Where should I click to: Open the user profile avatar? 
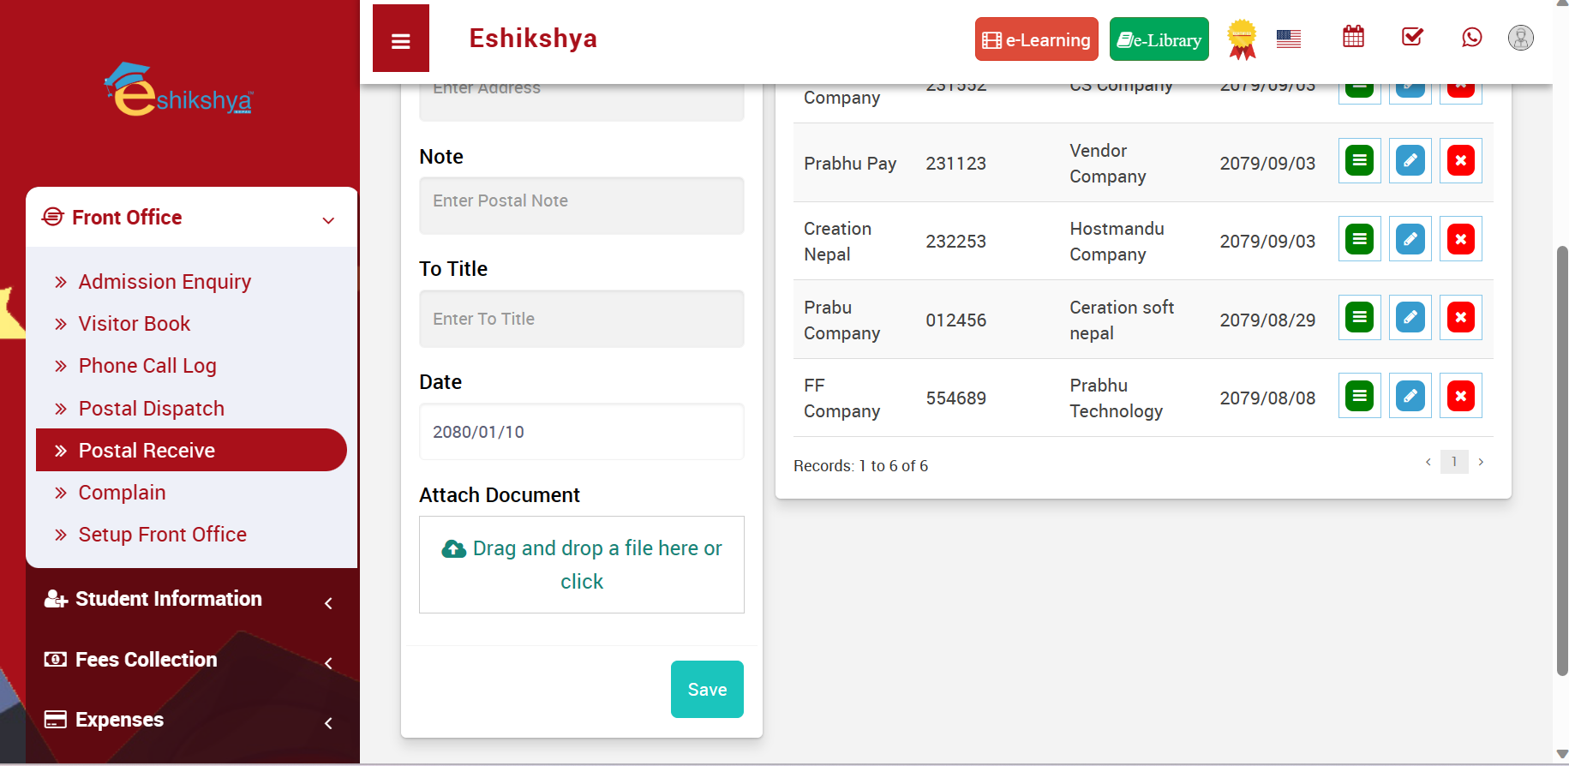(x=1520, y=38)
